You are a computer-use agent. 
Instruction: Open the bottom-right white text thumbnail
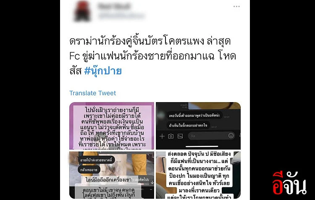(198, 175)
